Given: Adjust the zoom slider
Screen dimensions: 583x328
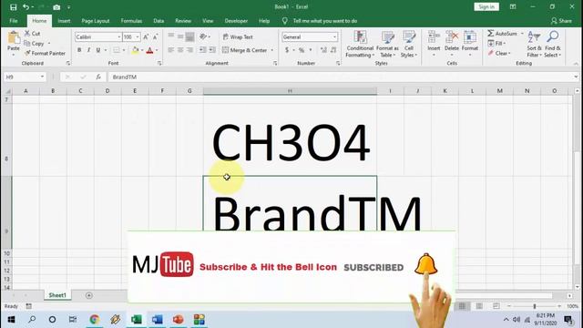Looking at the screenshot, I should tap(535, 306).
